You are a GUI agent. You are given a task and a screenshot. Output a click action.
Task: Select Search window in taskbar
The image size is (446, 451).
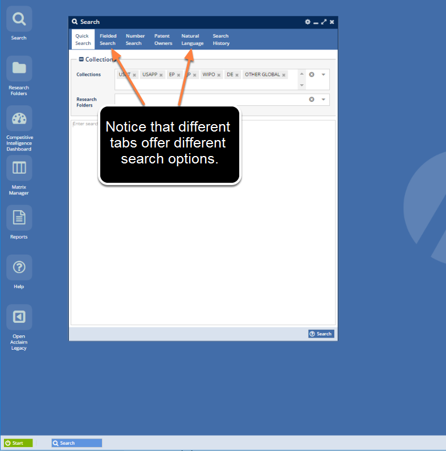pyautogui.click(x=77, y=443)
